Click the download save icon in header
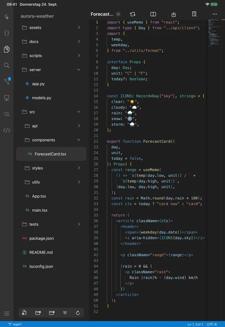The image size is (225, 327). (173, 14)
